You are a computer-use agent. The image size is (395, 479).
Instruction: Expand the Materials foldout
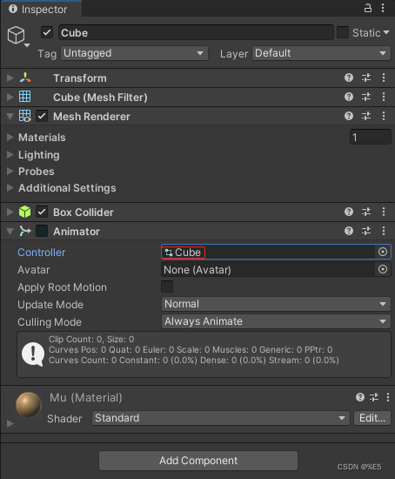tap(10, 137)
